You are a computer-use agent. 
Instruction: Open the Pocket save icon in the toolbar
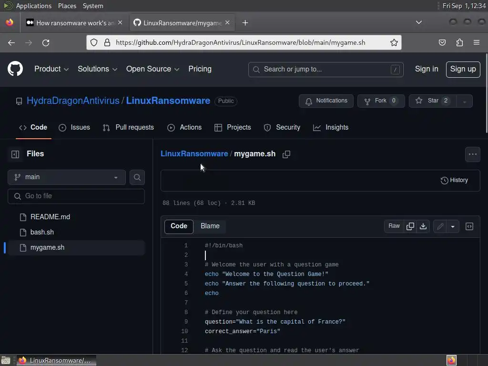pyautogui.click(x=442, y=42)
